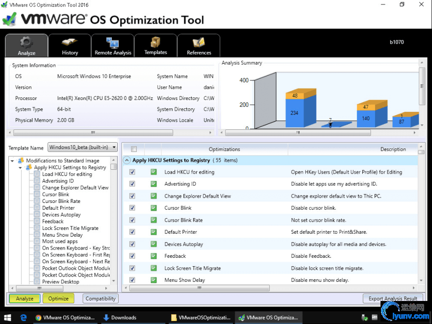Image resolution: width=432 pixels, height=324 pixels.
Task: Open the Analyze tab gear icon
Action: coord(26,43)
